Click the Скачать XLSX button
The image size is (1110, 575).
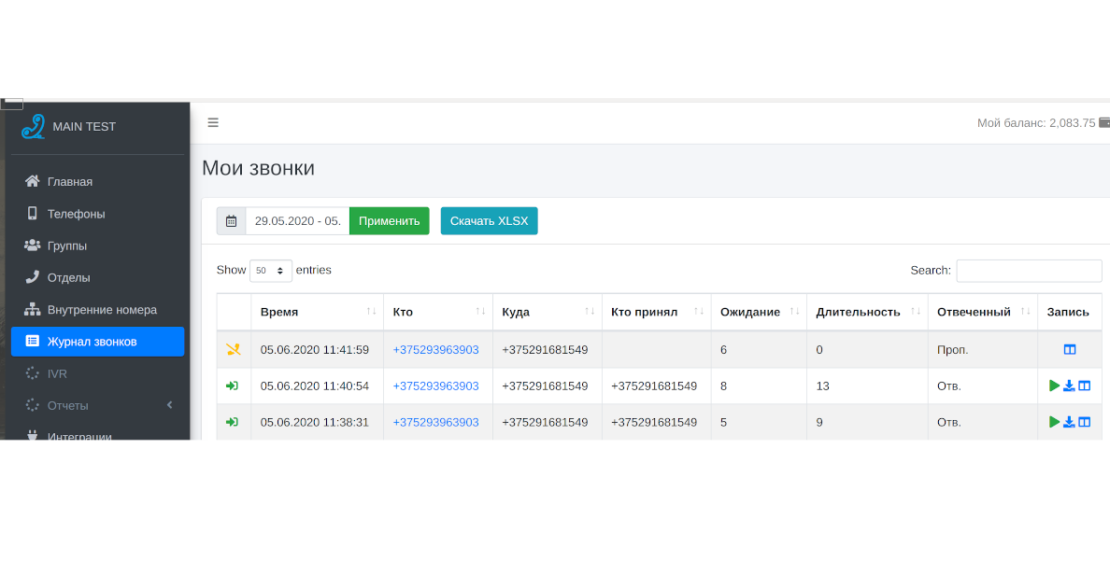pos(489,220)
